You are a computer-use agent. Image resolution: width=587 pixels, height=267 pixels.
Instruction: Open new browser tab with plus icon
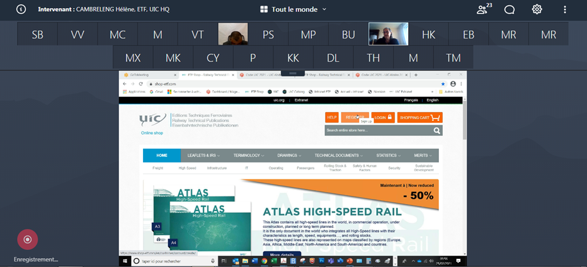coord(416,75)
